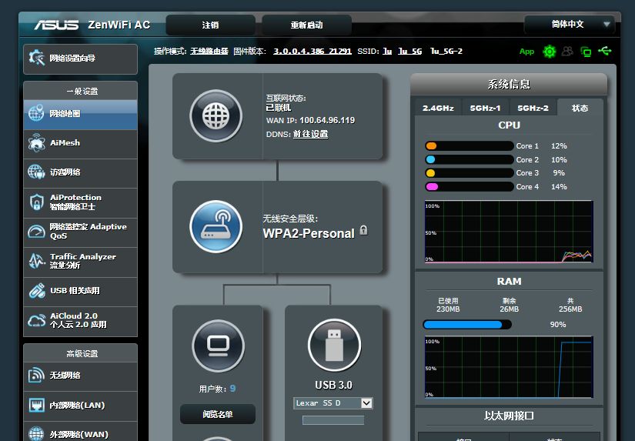Screen dimensions: 635x441
Task: Click the 以太网接口 section header
Action: click(x=509, y=416)
